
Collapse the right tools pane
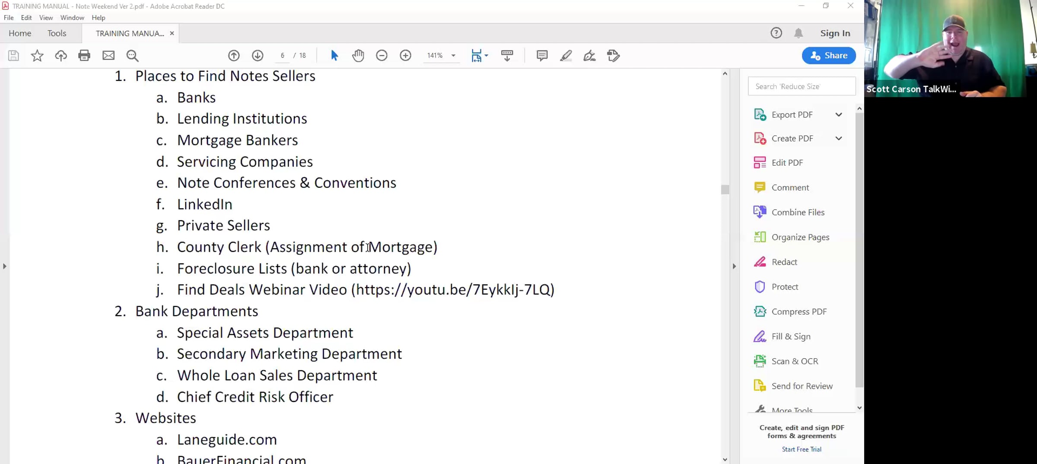tap(734, 266)
